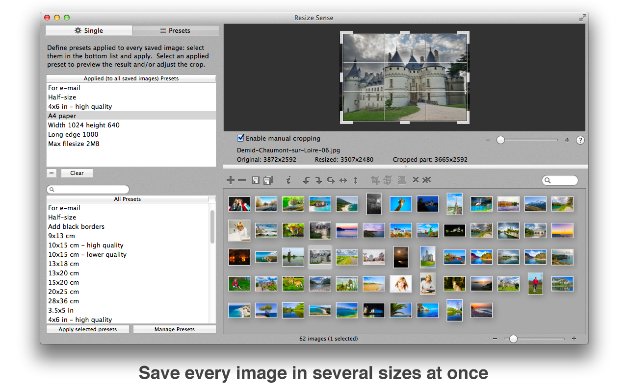This screenshot has height=392, width=628.
Task: Select Add black borders preset
Action: pyautogui.click(x=128, y=226)
